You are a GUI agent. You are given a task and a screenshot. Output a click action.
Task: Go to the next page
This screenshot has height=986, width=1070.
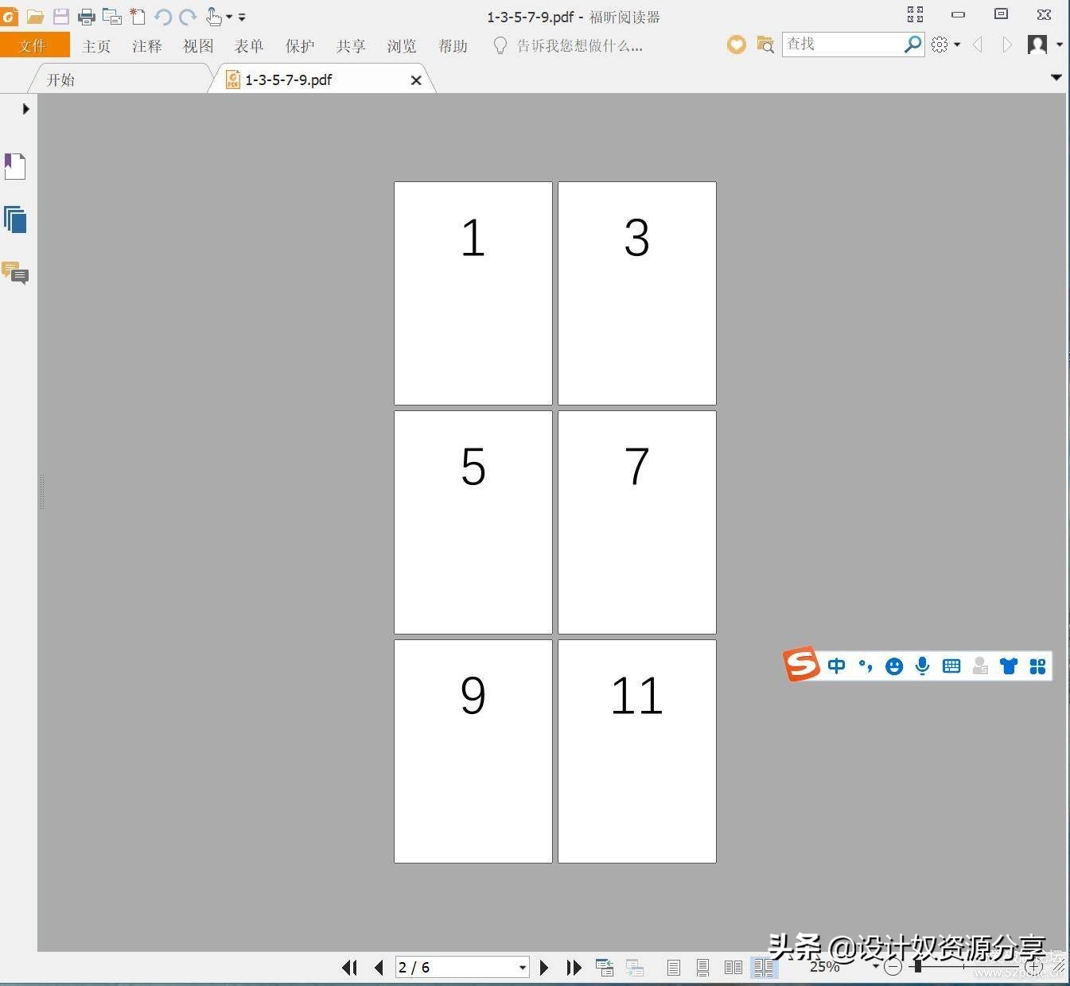coord(544,967)
